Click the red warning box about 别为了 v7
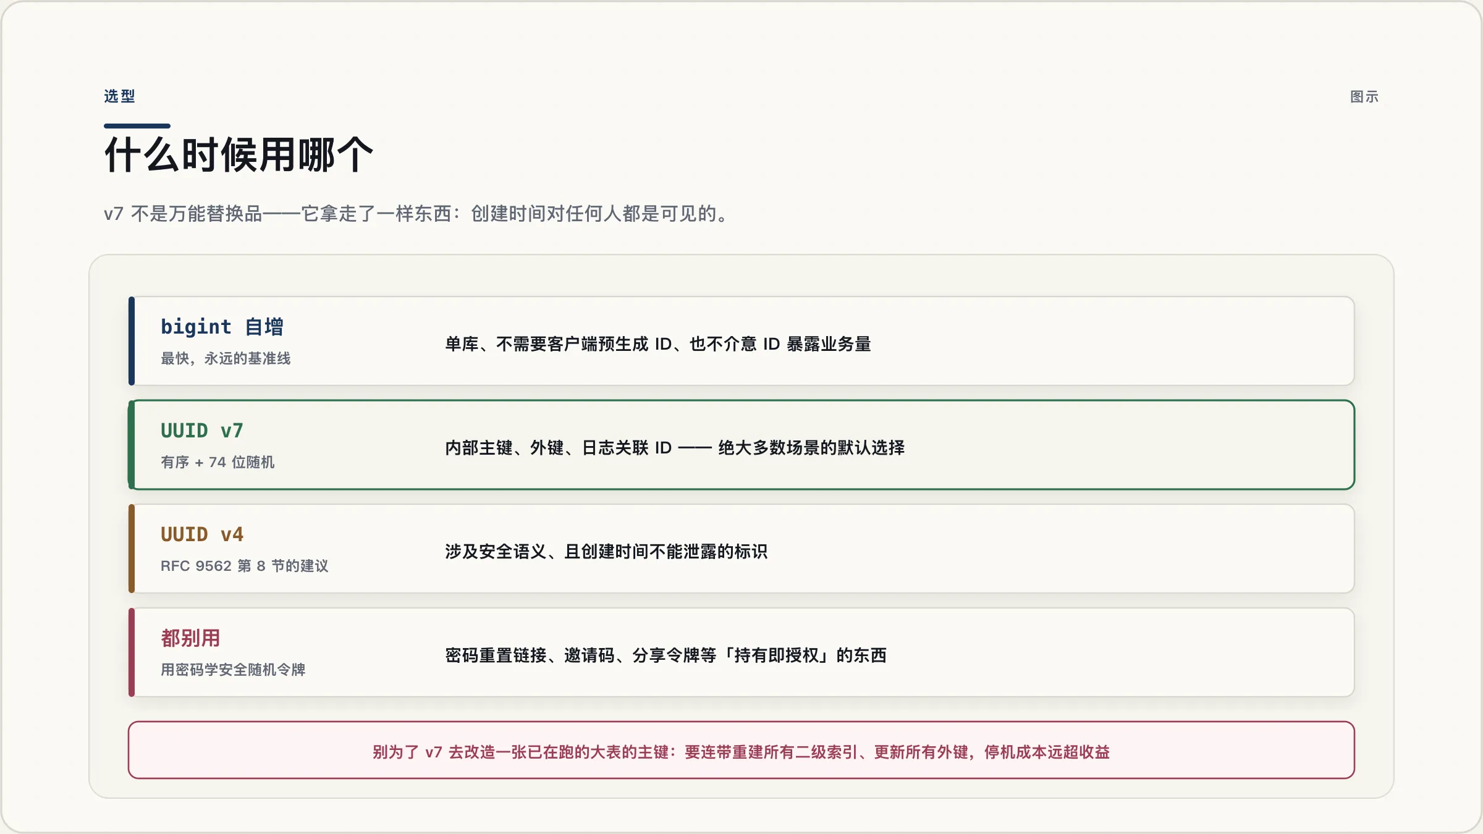Image resolution: width=1483 pixels, height=834 pixels. click(741, 750)
